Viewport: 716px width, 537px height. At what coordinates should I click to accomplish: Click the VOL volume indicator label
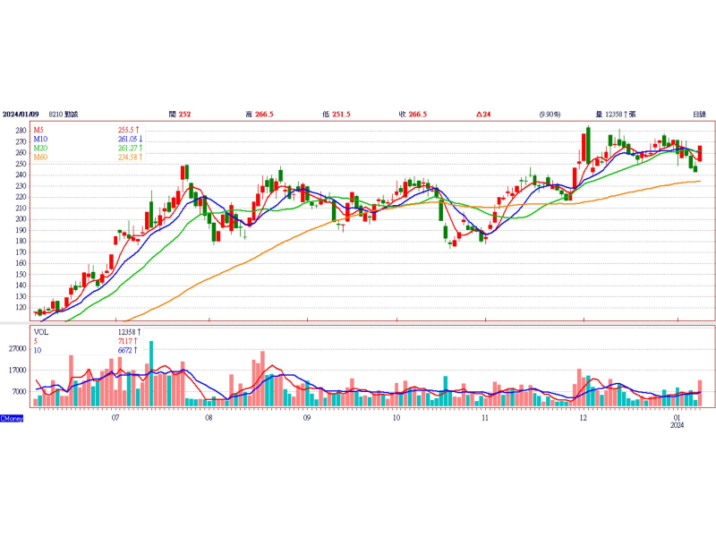coord(41,331)
